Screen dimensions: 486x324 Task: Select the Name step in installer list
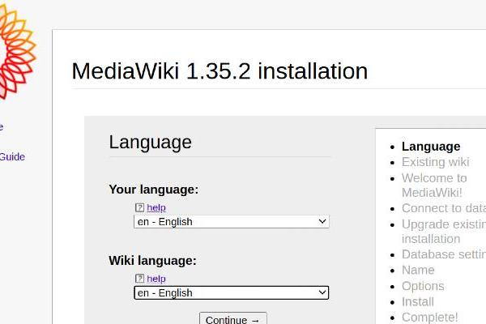[x=418, y=270]
